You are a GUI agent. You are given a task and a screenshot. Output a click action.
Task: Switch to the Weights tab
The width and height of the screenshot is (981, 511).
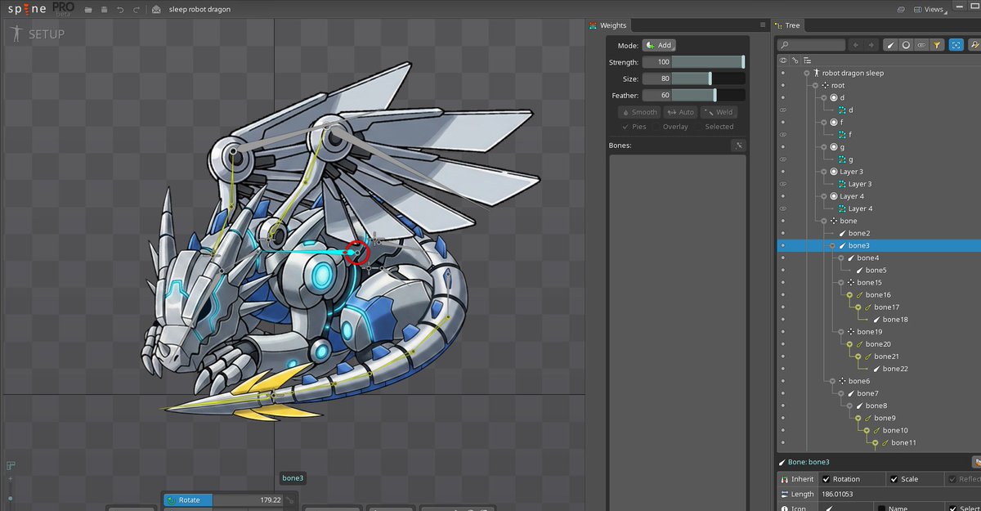(609, 25)
